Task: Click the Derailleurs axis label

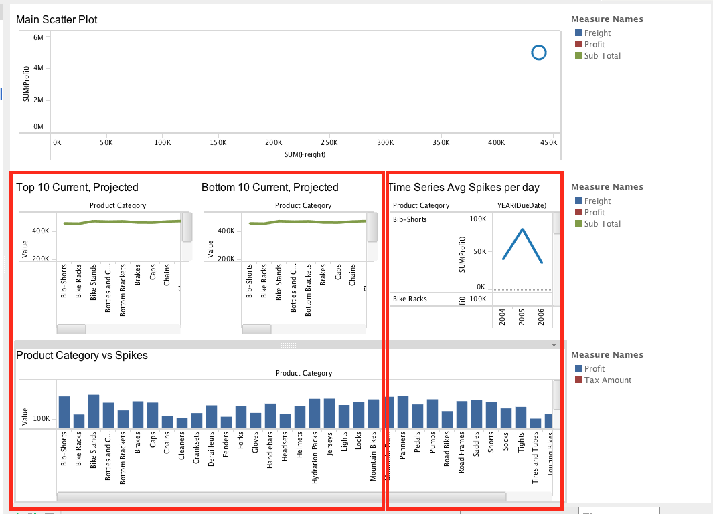Action: click(x=211, y=449)
